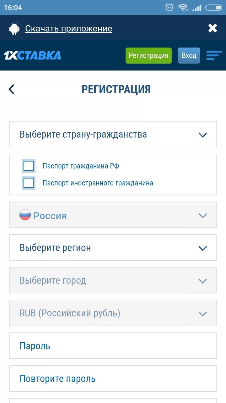This screenshot has width=226, height=403.
Task: Open the RUB currency dropdown
Action: pyautogui.click(x=113, y=313)
